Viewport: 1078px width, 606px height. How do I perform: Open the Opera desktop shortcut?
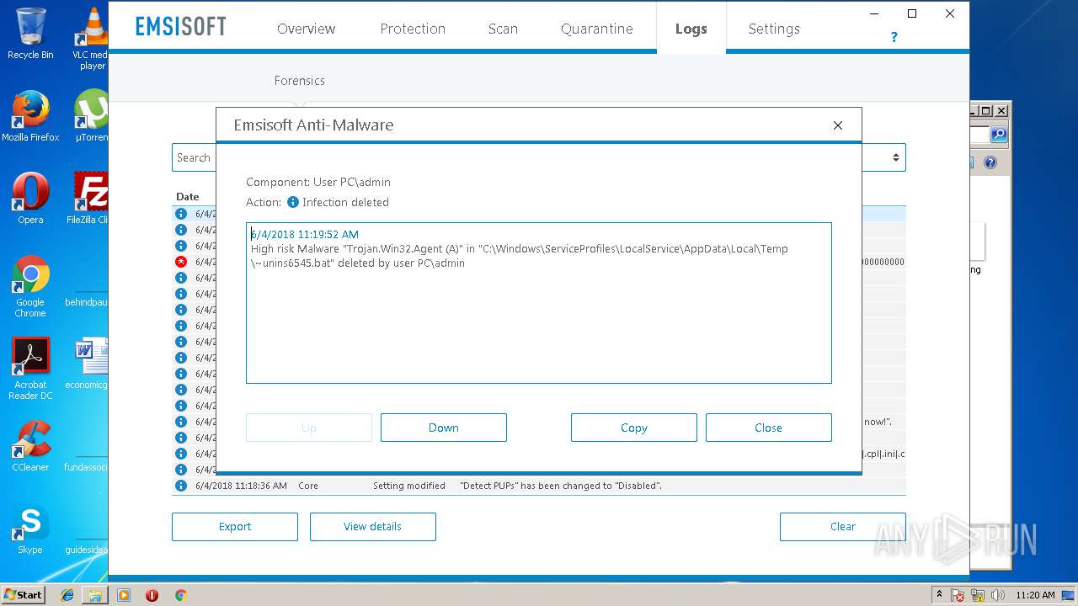[30, 199]
